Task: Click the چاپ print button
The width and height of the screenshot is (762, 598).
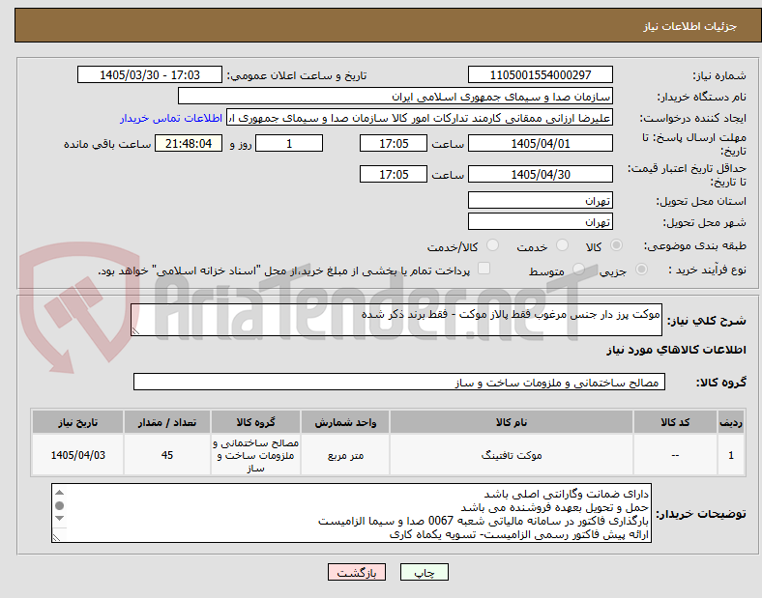Action: pyautogui.click(x=424, y=572)
